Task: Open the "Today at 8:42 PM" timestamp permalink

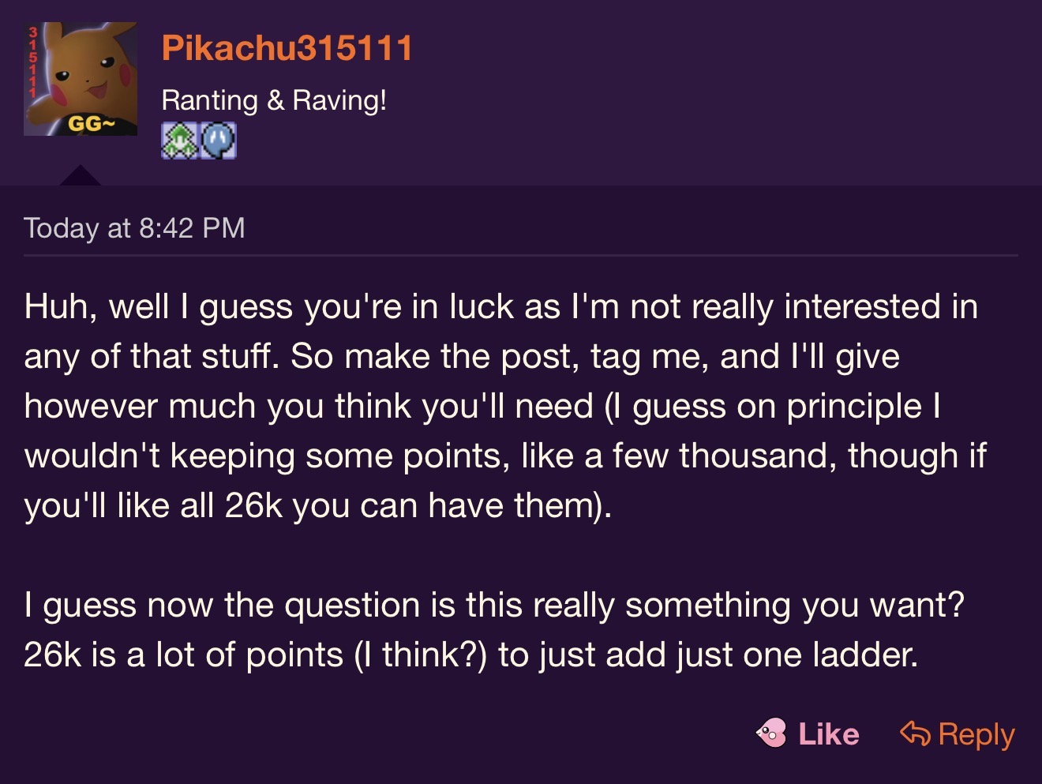Action: coord(134,228)
